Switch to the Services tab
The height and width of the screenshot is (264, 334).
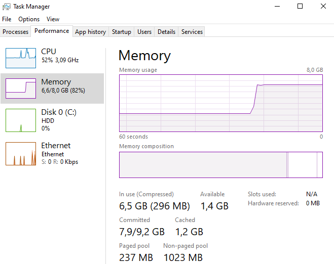[x=192, y=32]
